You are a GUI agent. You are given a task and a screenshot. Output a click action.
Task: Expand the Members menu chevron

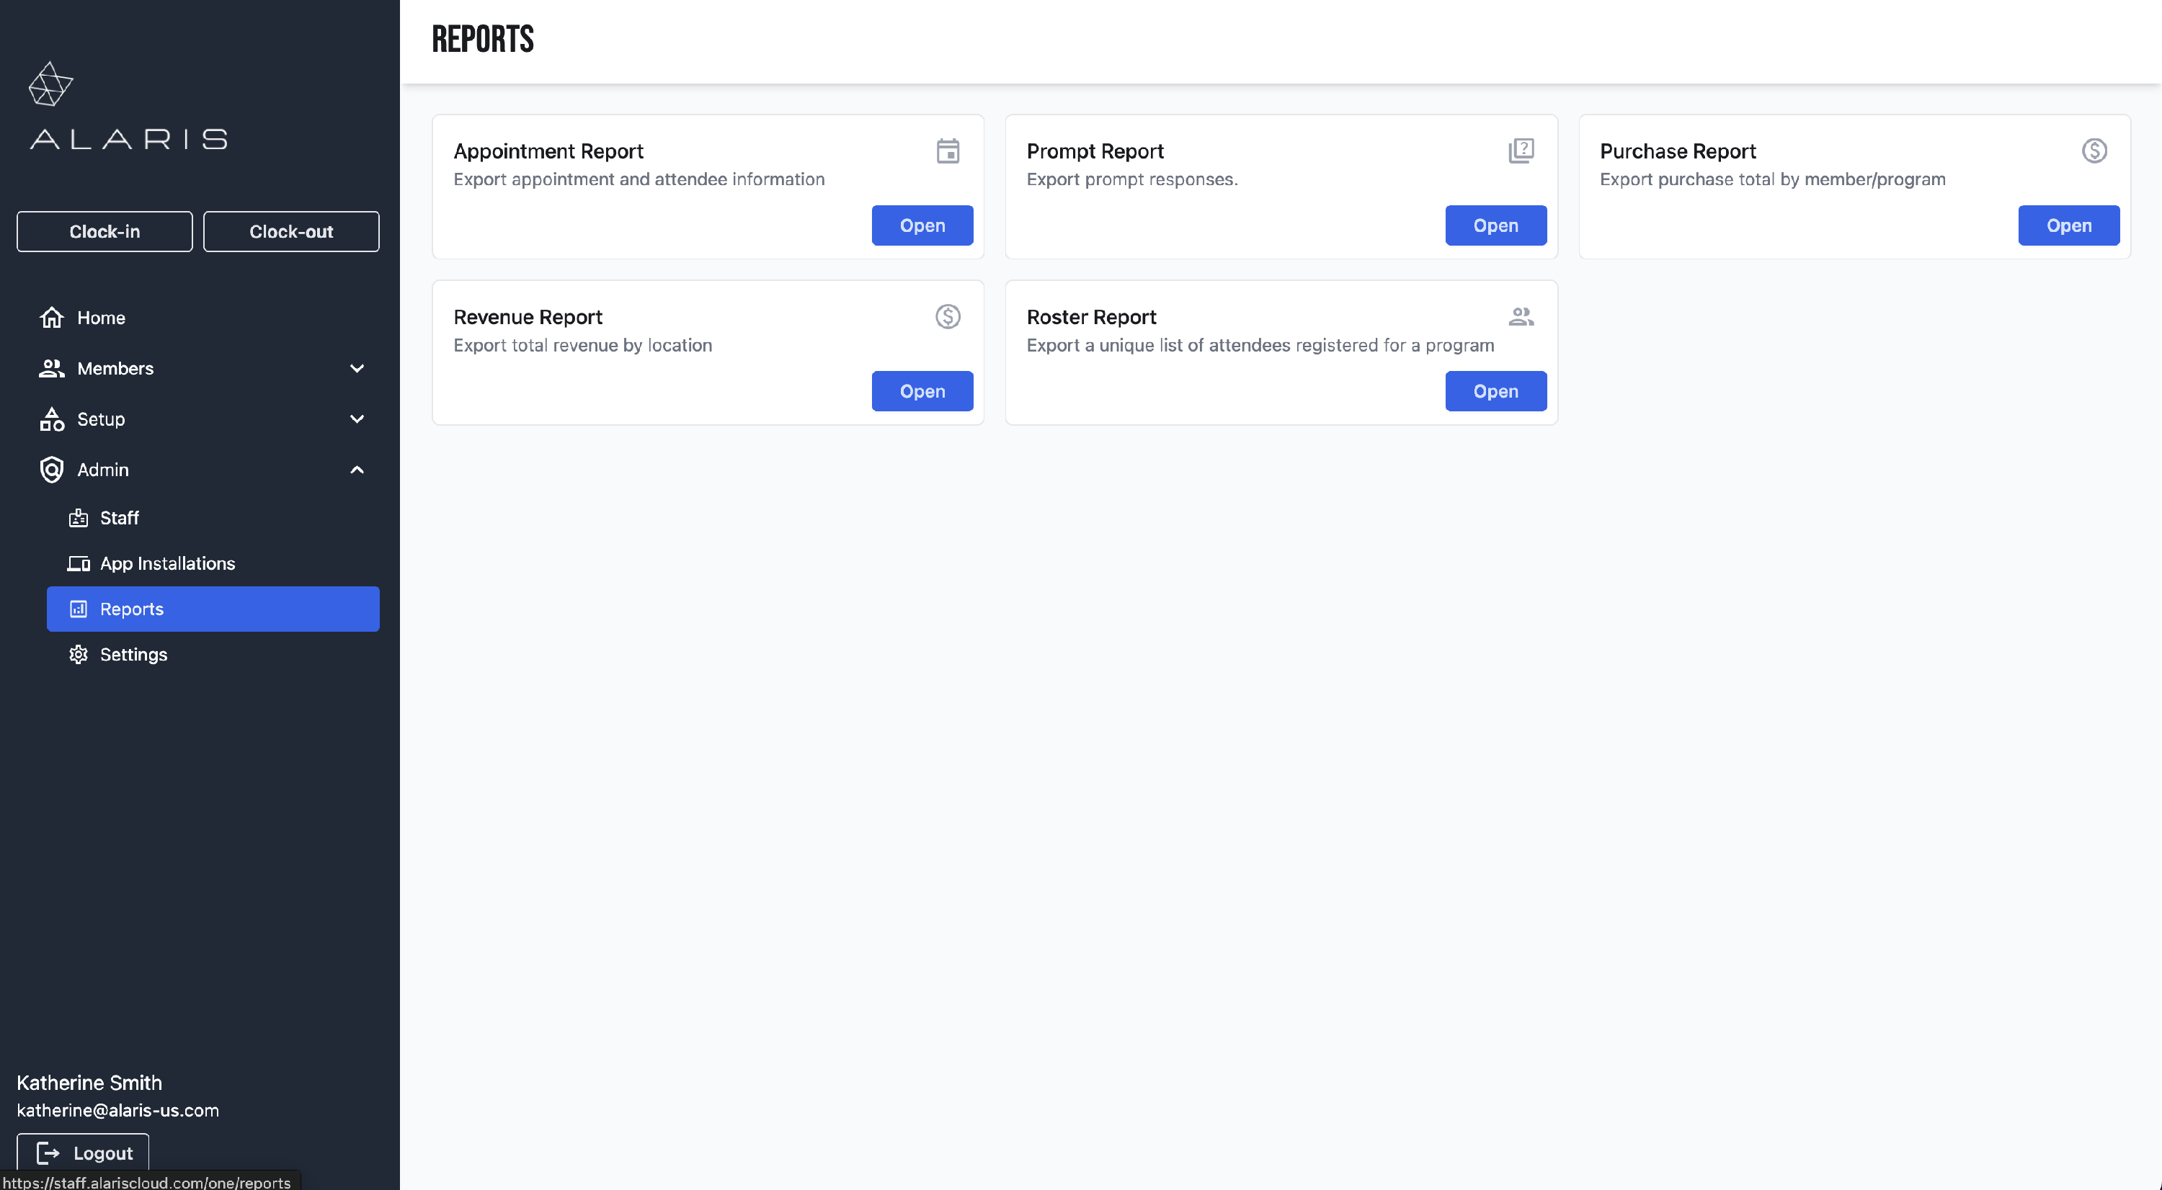[357, 369]
